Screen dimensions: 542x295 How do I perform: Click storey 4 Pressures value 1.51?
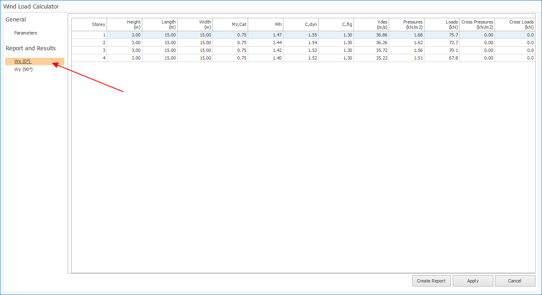click(407, 58)
